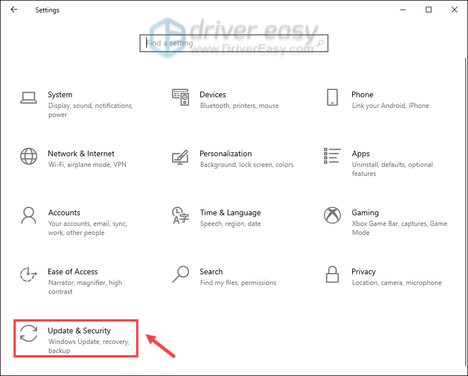
Task: Click the Apps list icon
Action: 332,156
